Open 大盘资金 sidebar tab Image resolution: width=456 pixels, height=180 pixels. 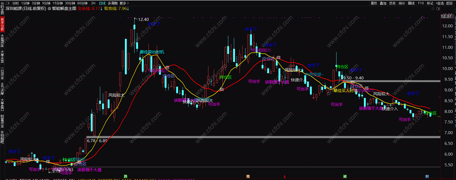tap(2, 41)
